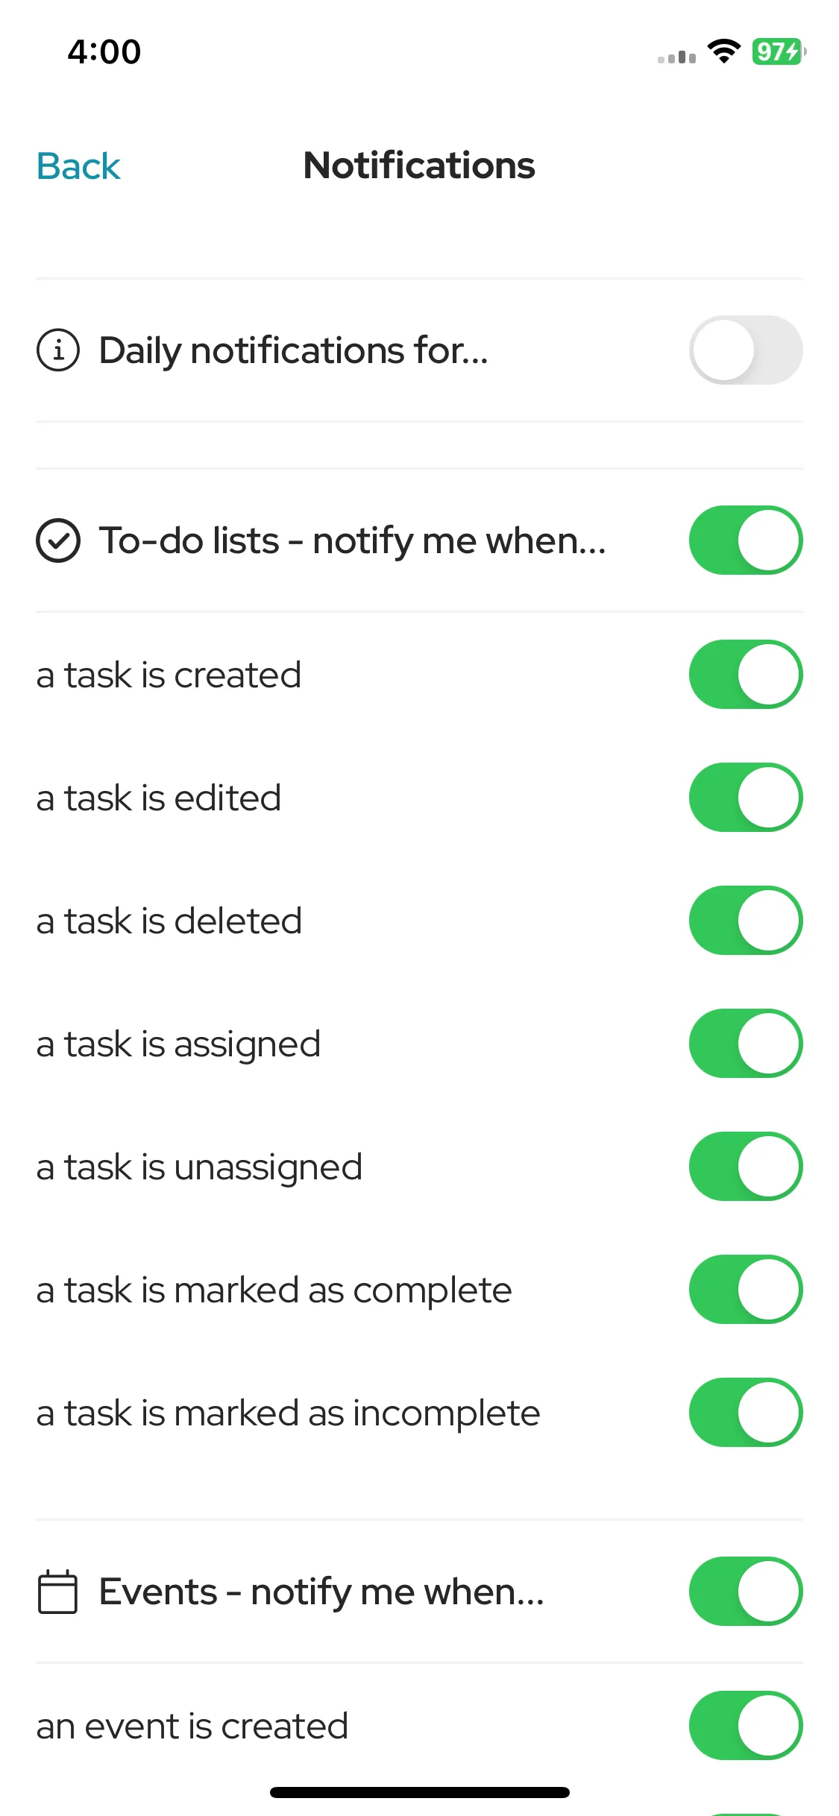Tap the battery indicator in status bar
Image resolution: width=839 pixels, height=1816 pixels.
point(779,51)
